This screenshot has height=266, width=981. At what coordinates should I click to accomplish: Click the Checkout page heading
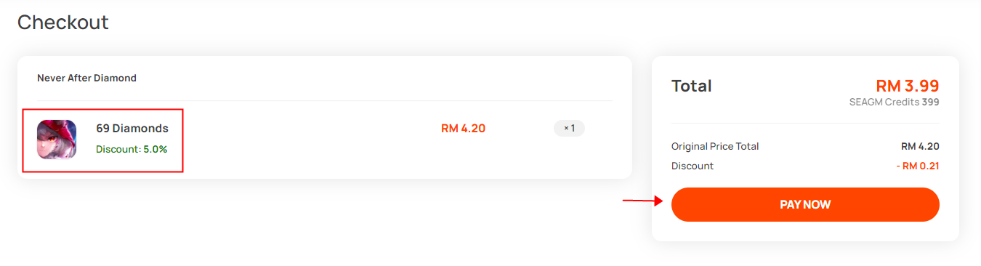(63, 23)
